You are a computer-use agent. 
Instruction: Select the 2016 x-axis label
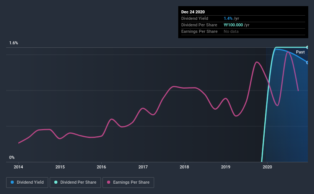(x=101, y=167)
